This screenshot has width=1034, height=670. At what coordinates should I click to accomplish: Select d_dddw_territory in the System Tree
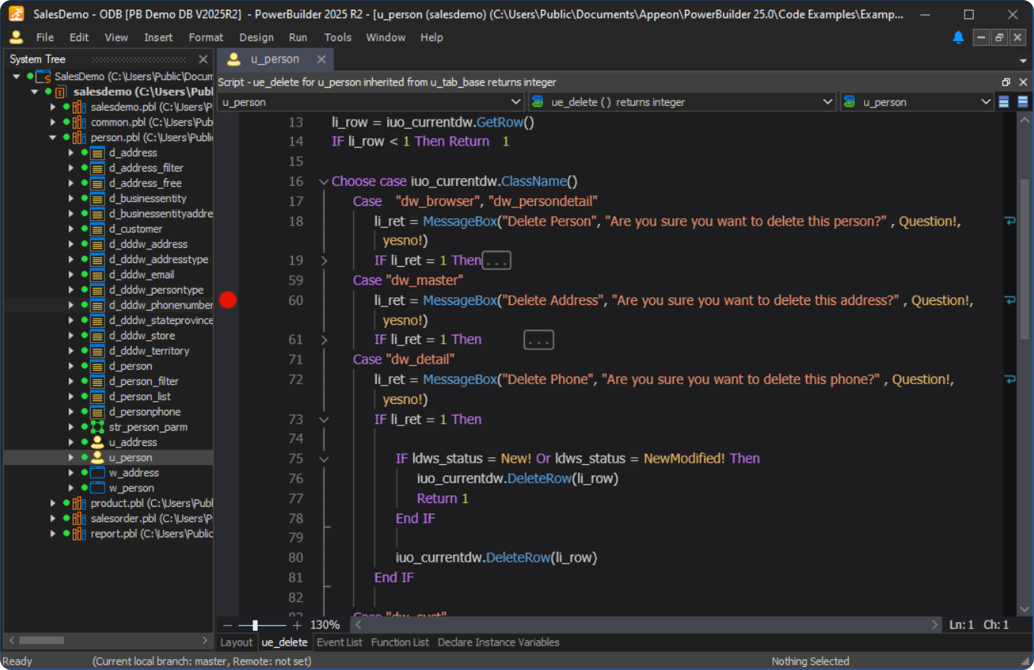(x=149, y=351)
